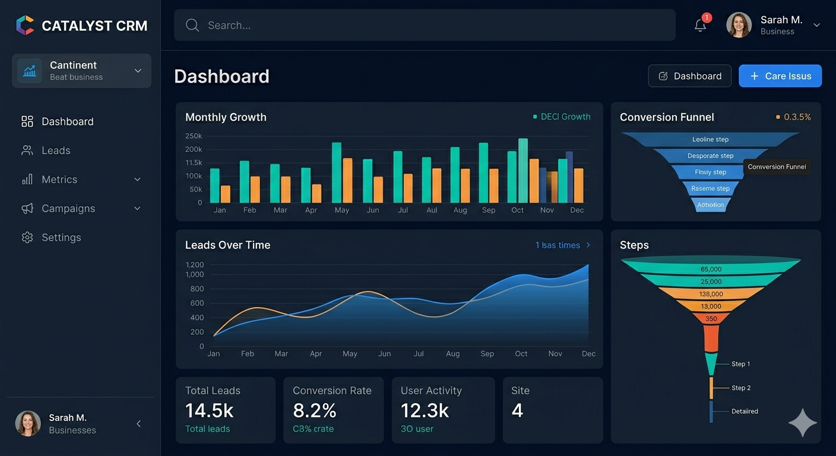The height and width of the screenshot is (456, 836).
Task: Open the 1 lsas times link
Action: [x=558, y=245]
